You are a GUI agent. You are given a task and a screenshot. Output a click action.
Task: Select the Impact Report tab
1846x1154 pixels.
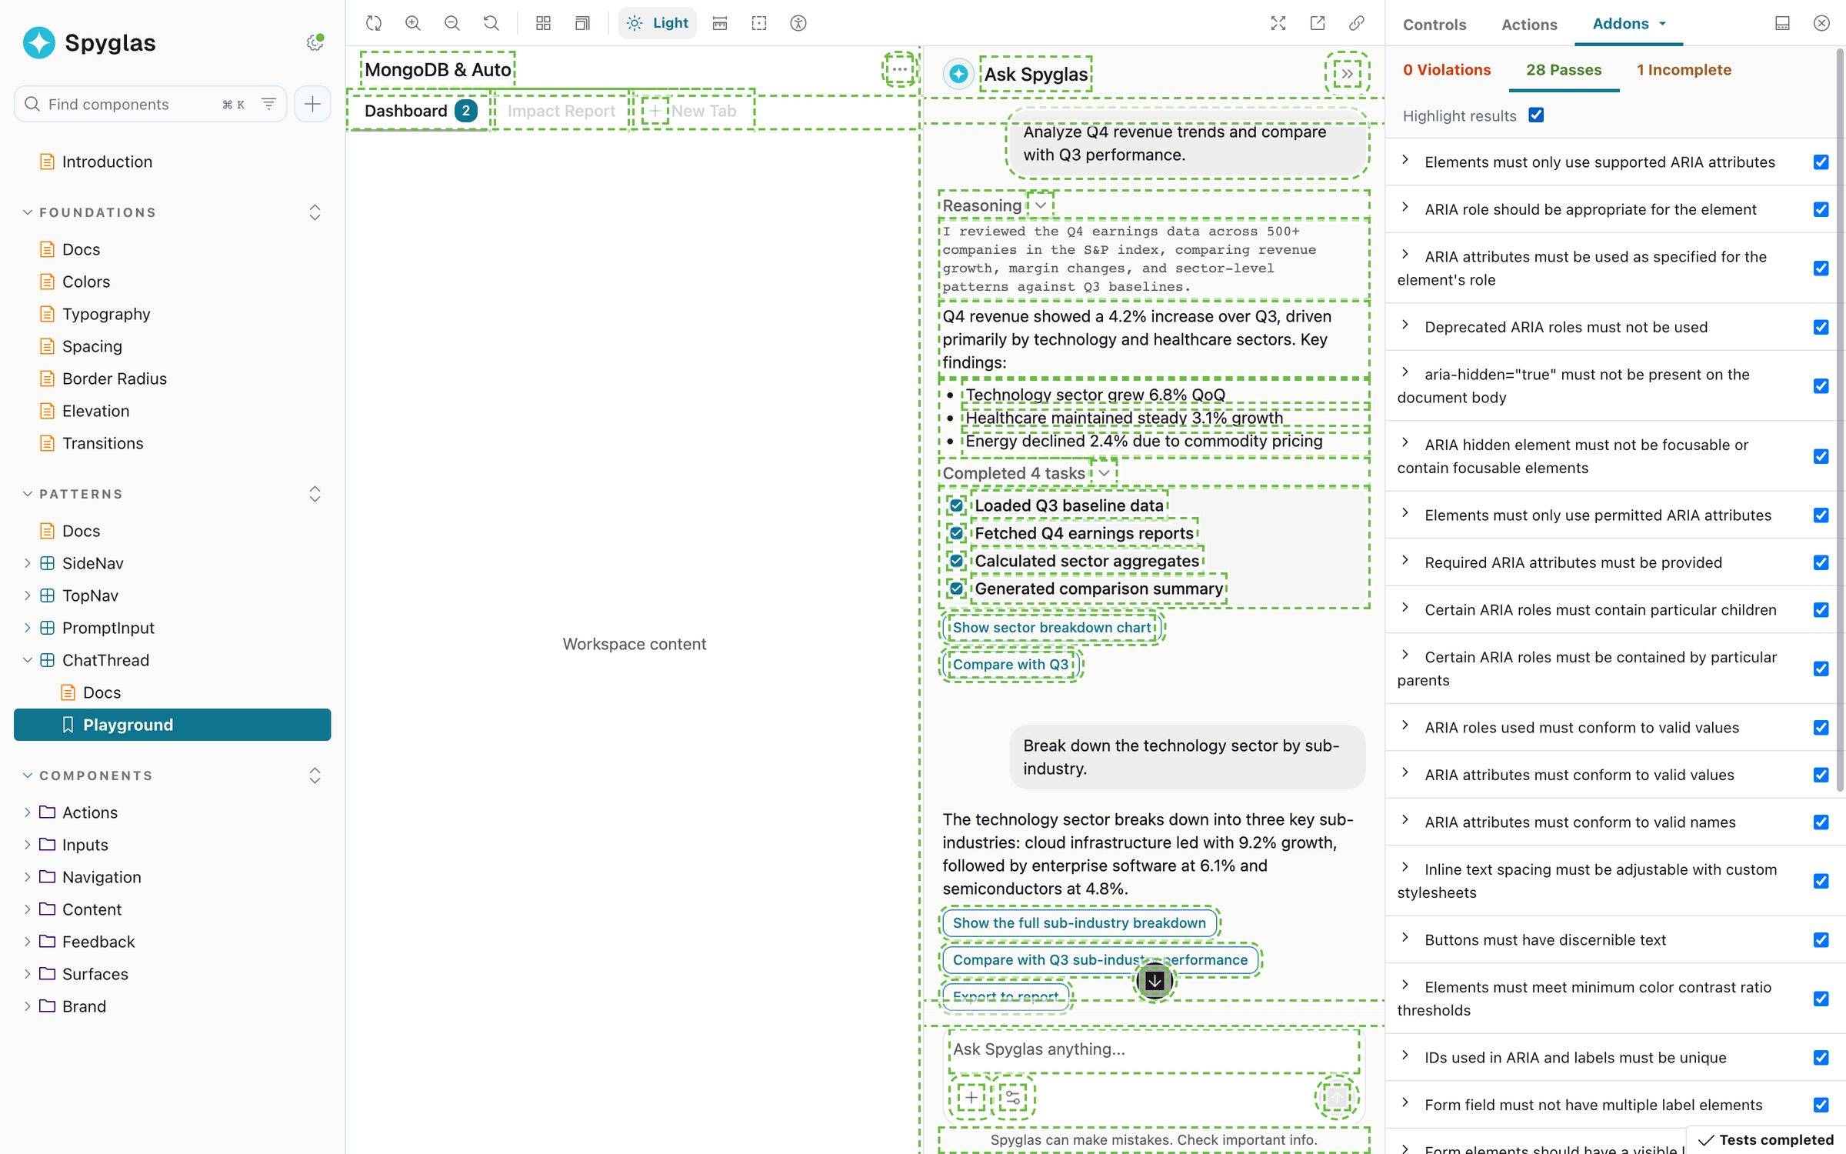point(561,111)
